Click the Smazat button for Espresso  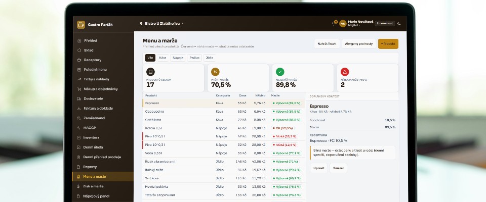[339, 168]
